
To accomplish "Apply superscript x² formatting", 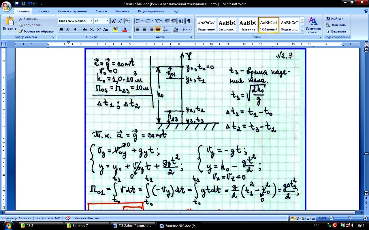I will click(99, 29).
